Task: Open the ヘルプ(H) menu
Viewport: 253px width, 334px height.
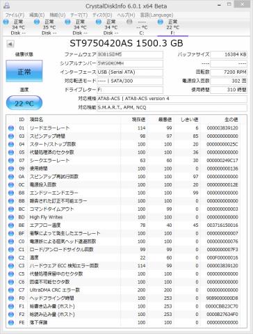Action: (x=126, y=15)
